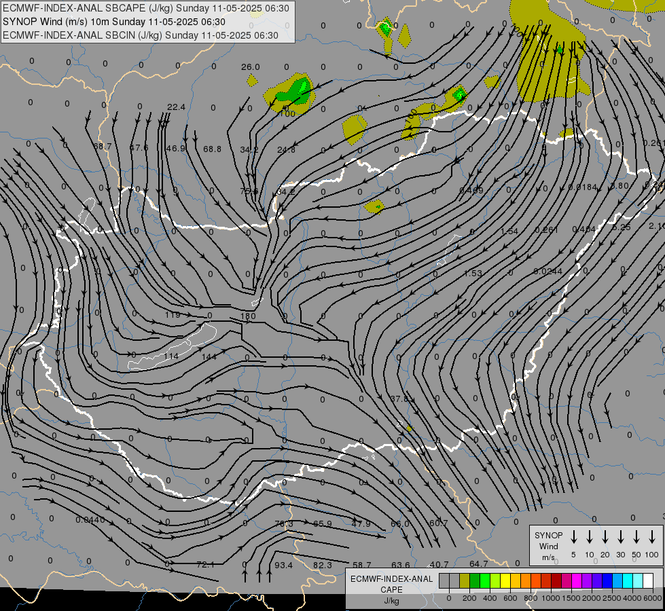The height and width of the screenshot is (611, 665).
Task: Click the SYNOP Wind 10m title line
Action: [114, 22]
